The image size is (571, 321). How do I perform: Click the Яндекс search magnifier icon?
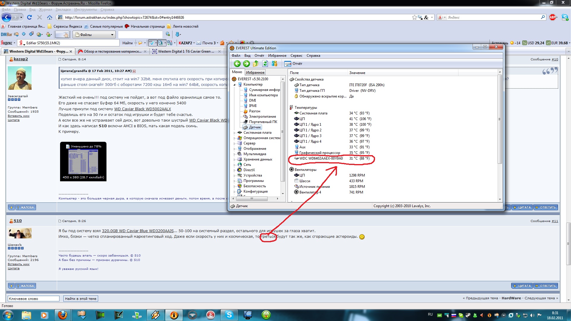pos(543,17)
